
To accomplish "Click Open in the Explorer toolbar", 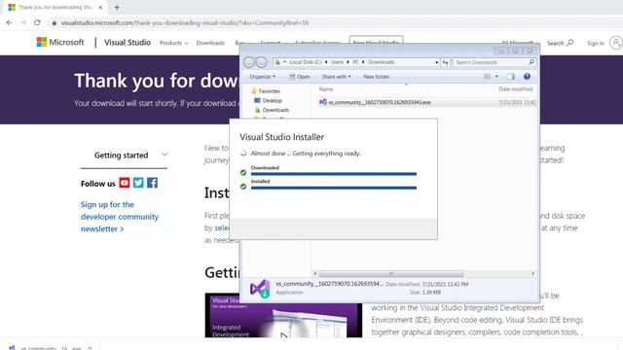I will [x=300, y=77].
